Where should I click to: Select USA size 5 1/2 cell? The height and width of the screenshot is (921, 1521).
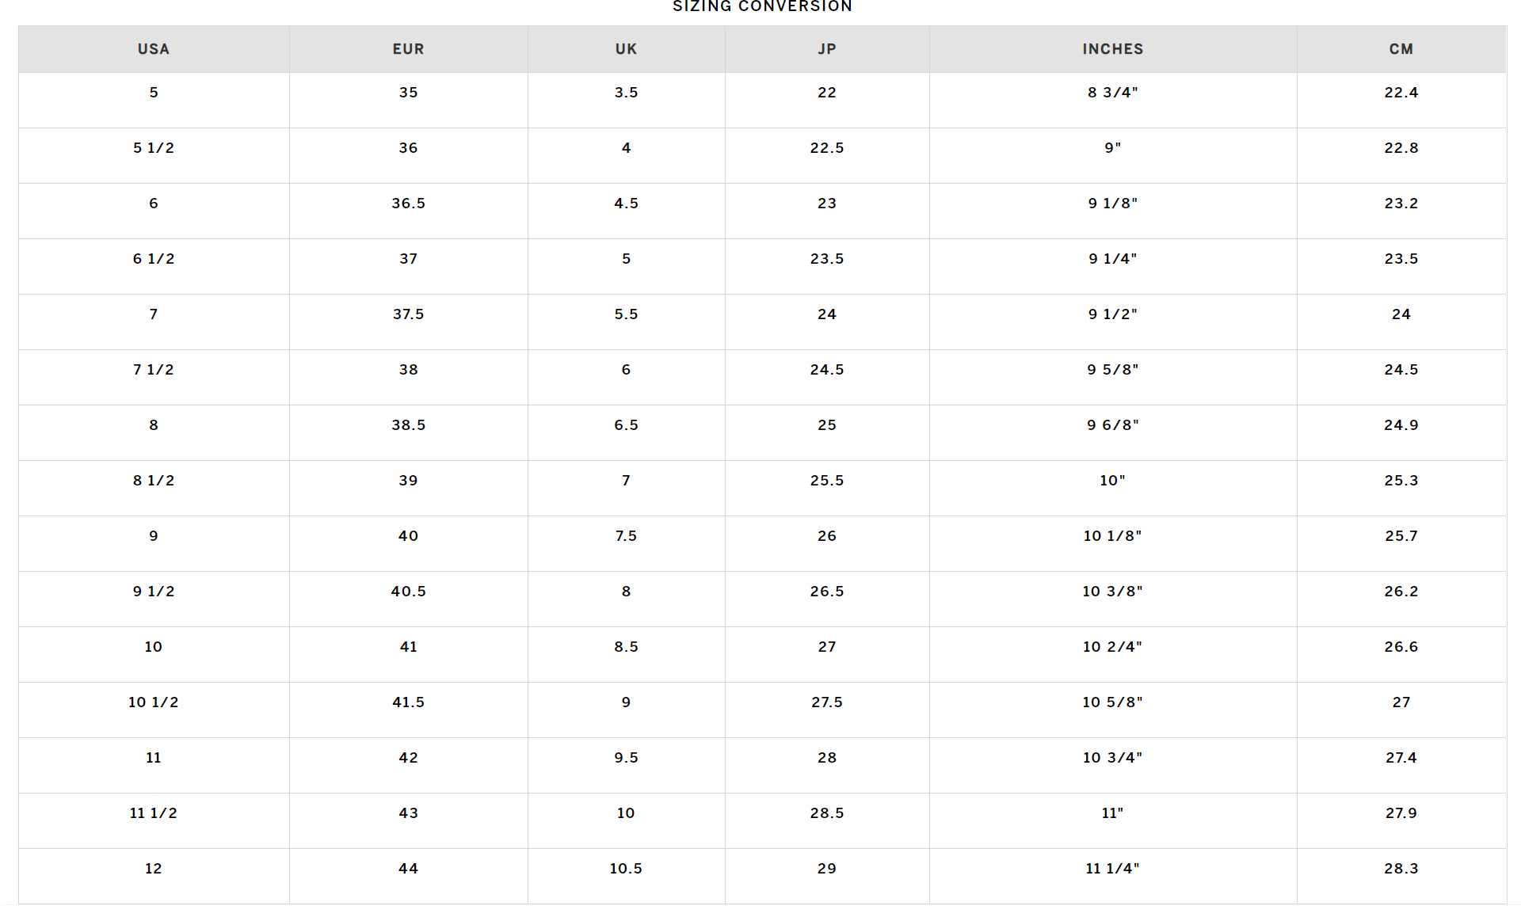154,148
